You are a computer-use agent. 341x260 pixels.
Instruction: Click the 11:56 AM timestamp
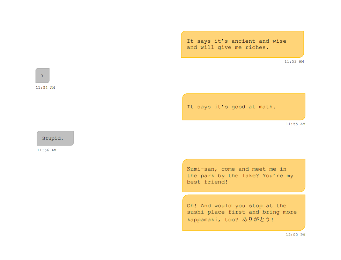(46, 150)
